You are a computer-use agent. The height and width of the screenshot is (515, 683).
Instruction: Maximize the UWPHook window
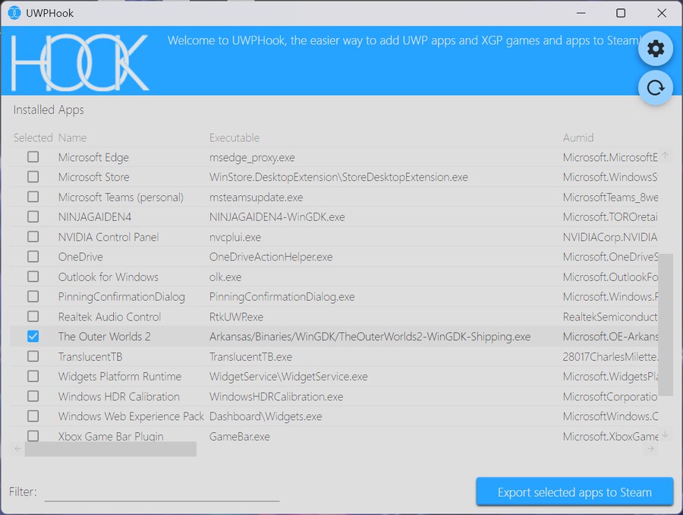621,13
